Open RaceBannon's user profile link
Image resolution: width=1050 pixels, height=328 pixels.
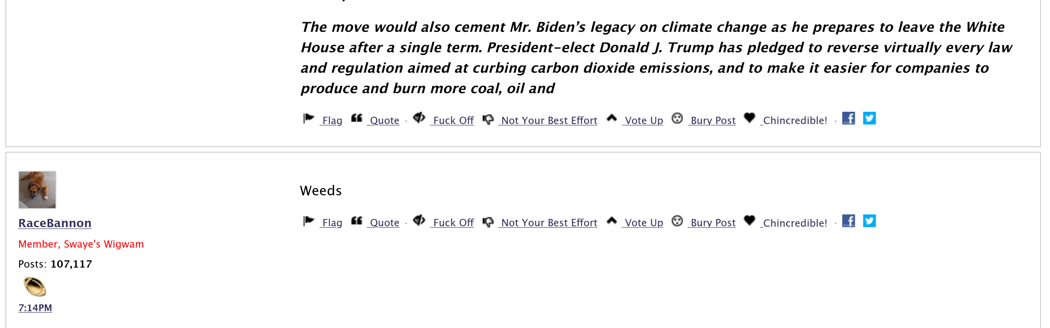[x=55, y=223]
